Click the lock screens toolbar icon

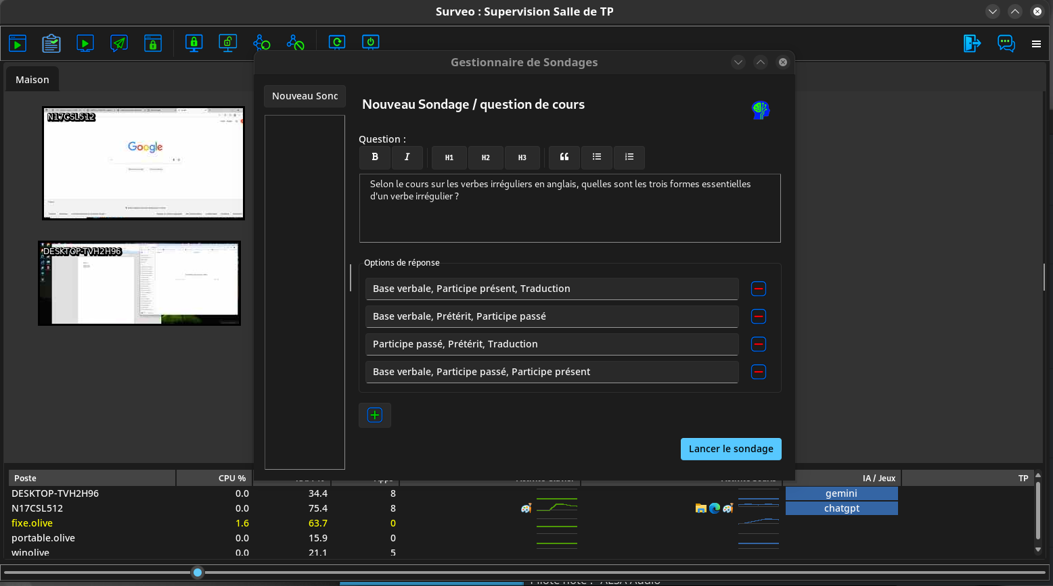tap(194, 43)
